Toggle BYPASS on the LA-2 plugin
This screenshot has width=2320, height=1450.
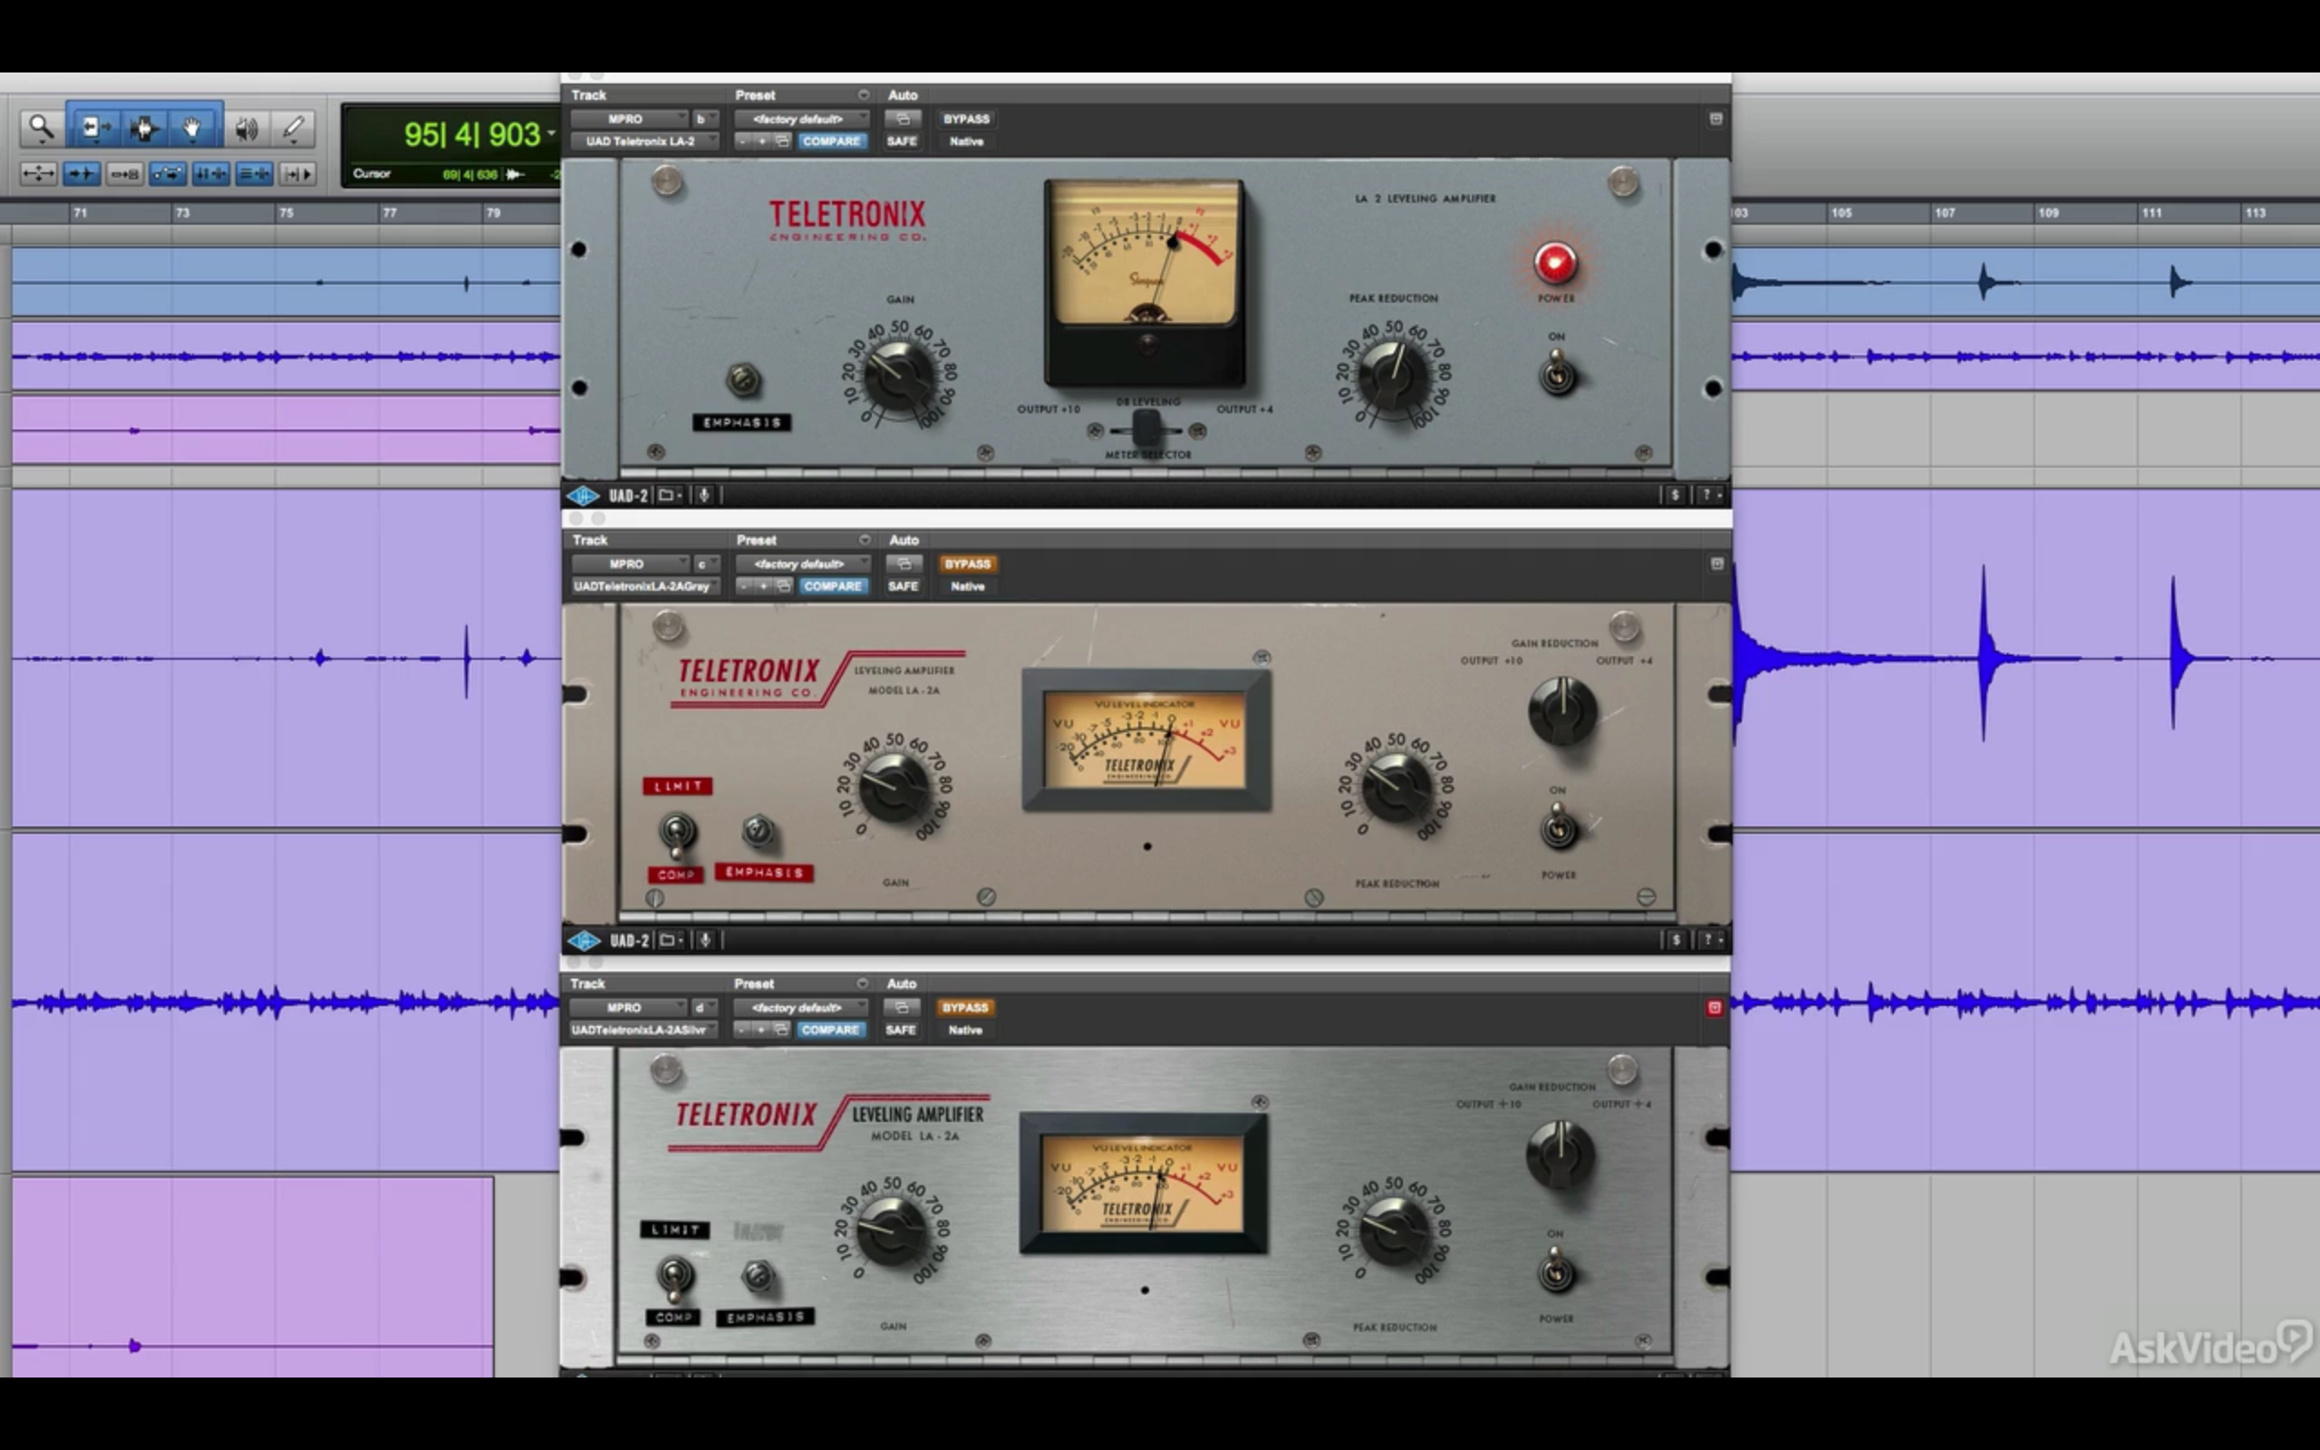(x=966, y=119)
